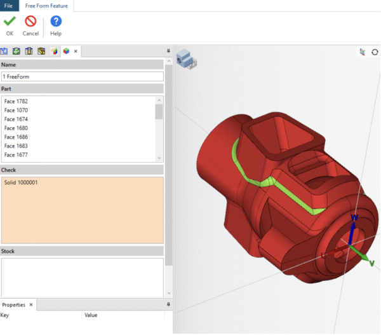The image size is (381, 335).
Task: Select the fifth colored cube tab icon
Action: click(x=54, y=51)
